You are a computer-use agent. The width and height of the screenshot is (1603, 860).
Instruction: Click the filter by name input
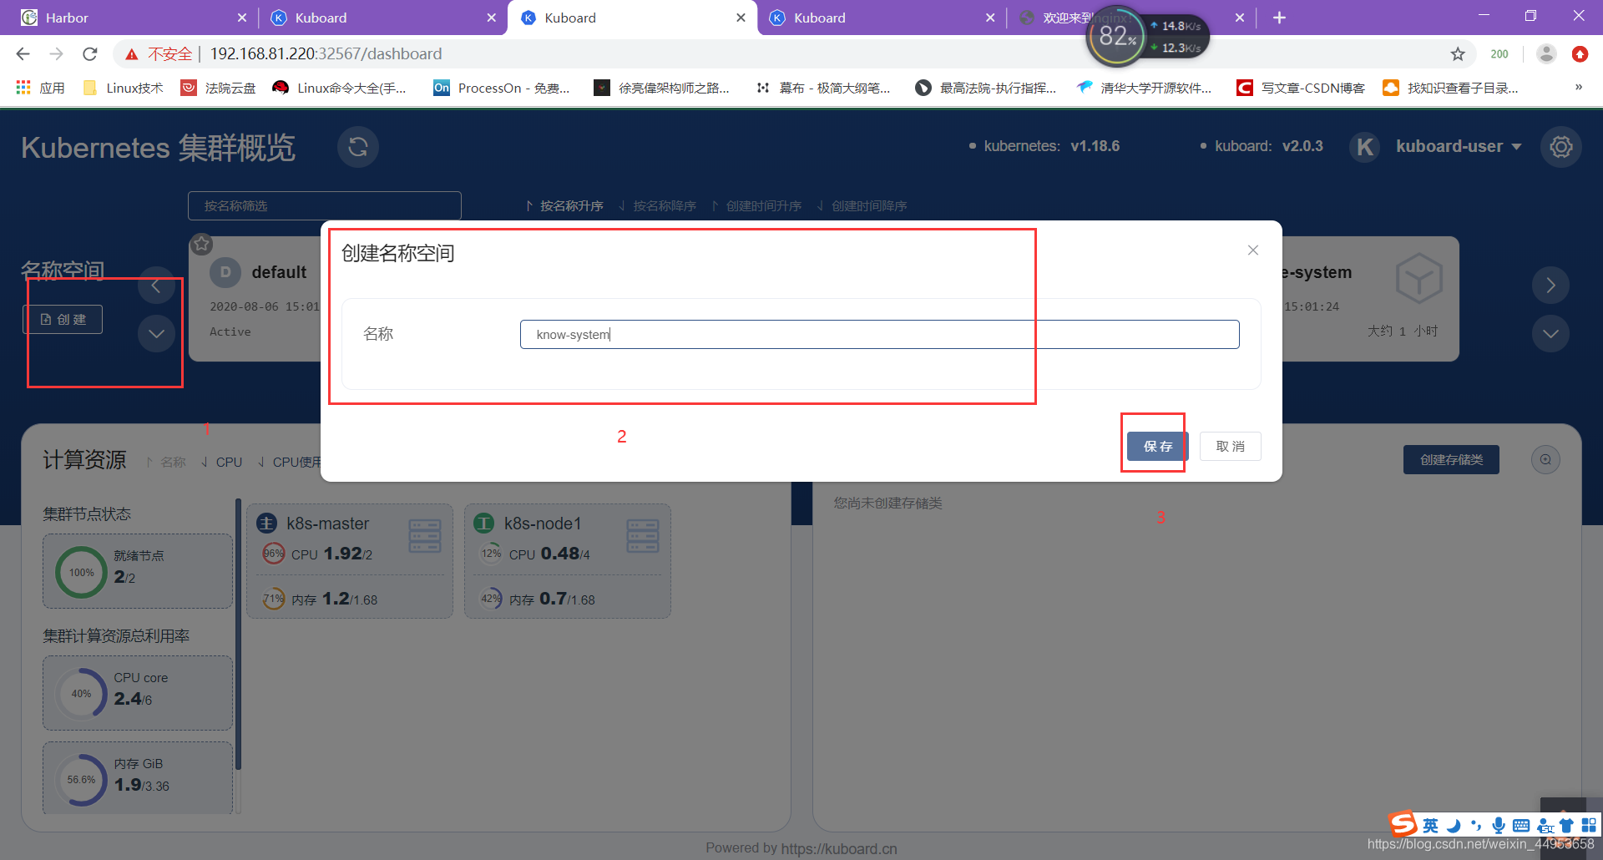(x=325, y=206)
